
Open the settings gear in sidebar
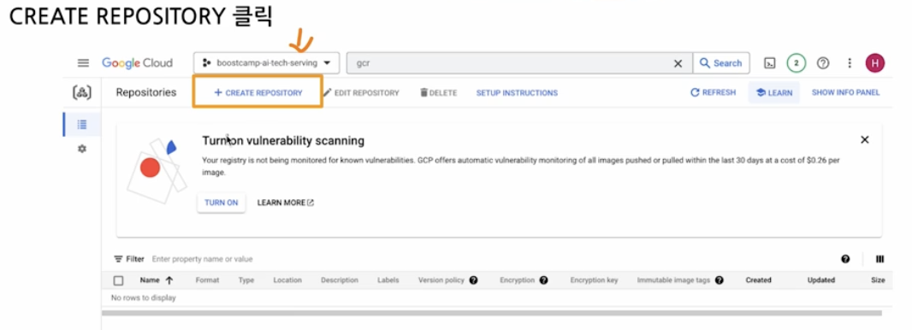point(82,150)
